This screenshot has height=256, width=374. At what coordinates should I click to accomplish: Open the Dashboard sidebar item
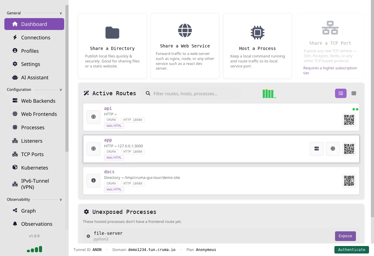click(x=34, y=24)
